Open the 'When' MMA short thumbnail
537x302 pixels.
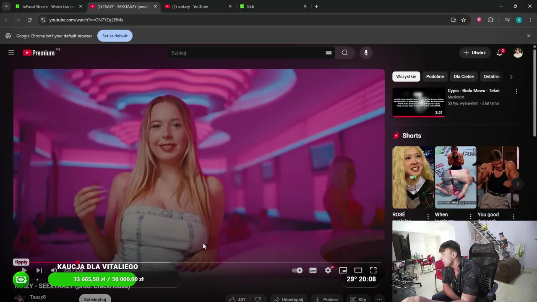click(x=456, y=177)
